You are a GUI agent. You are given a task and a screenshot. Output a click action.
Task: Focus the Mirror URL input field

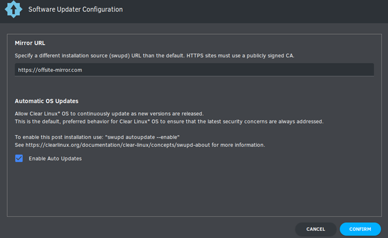pyautogui.click(x=194, y=70)
